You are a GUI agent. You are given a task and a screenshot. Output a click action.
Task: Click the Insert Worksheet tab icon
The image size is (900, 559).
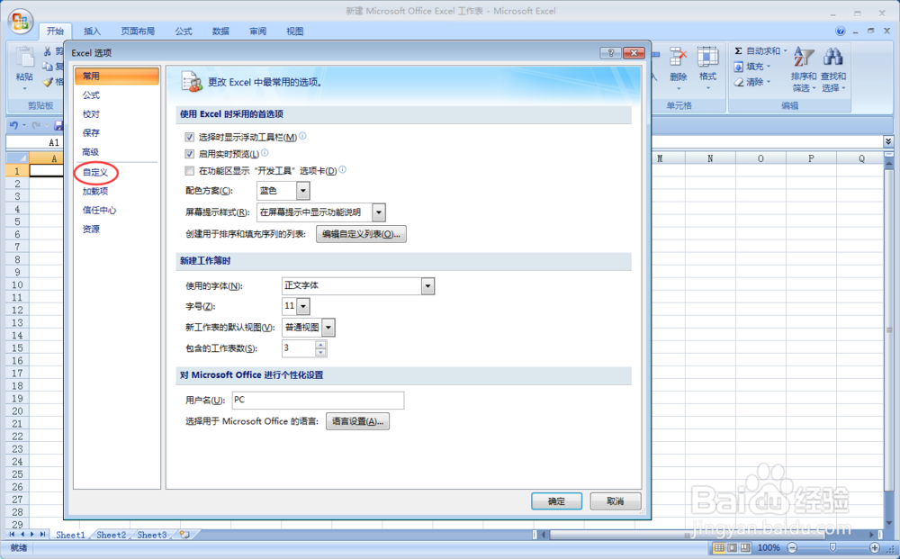[184, 535]
